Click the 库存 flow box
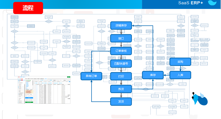Image resolution: width=221 pixels, height=119 pixels. coord(153,75)
